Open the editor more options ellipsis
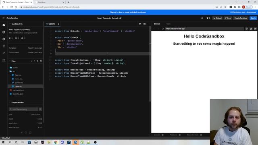The image size is (258, 145). (149, 24)
